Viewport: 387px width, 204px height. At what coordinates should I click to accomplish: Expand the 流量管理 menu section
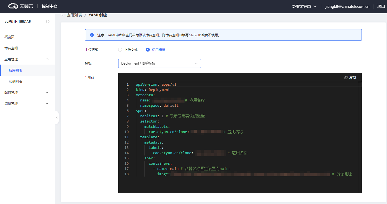[47, 103]
